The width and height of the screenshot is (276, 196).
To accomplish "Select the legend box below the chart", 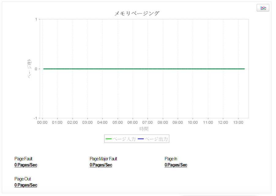I will pos(137,139).
